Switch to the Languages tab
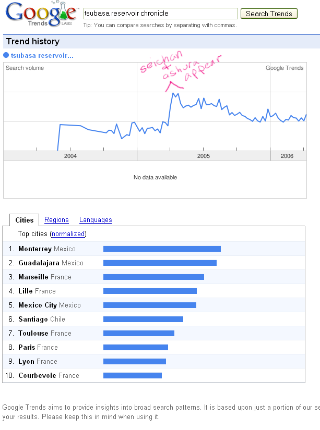 pyautogui.click(x=96, y=220)
